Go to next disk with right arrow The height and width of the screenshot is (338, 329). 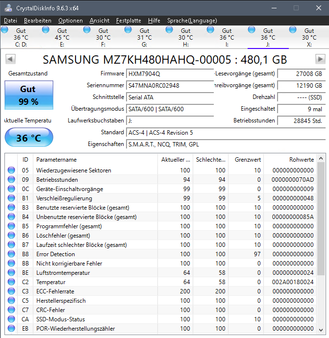click(320, 59)
